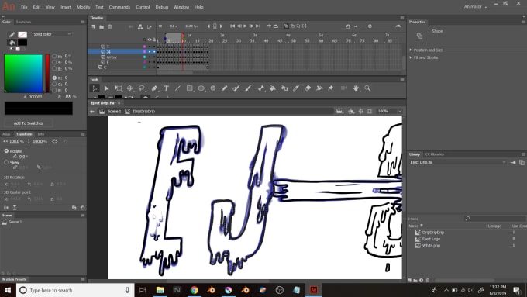Switch to the Swatches tab
Image resolution: width=527 pixels, height=297 pixels.
click(23, 22)
